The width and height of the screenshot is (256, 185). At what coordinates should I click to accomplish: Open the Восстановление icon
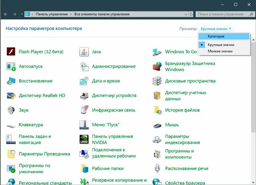click(11, 81)
